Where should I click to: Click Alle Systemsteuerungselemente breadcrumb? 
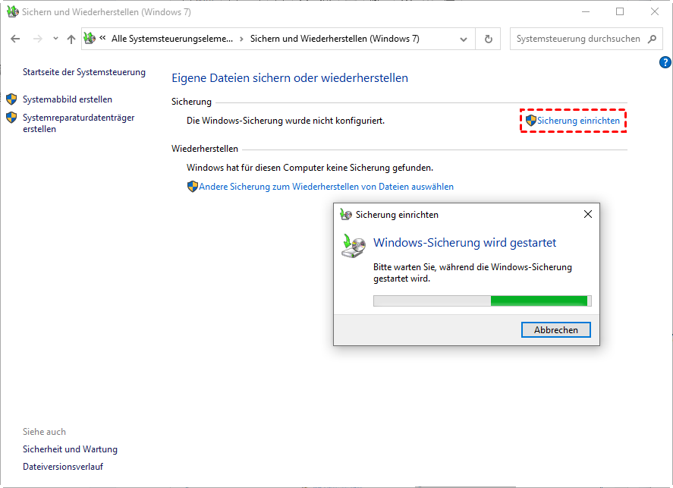(172, 39)
